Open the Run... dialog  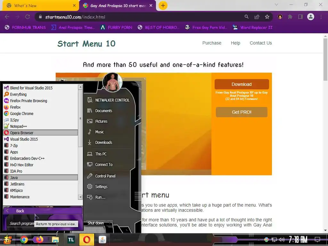(96, 197)
